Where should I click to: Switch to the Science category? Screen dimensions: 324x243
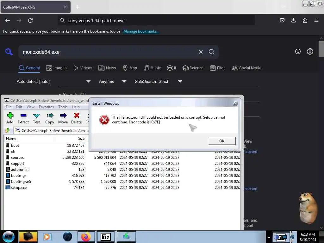coord(193,68)
